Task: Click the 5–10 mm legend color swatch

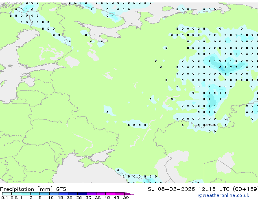Action: tap(44, 194)
